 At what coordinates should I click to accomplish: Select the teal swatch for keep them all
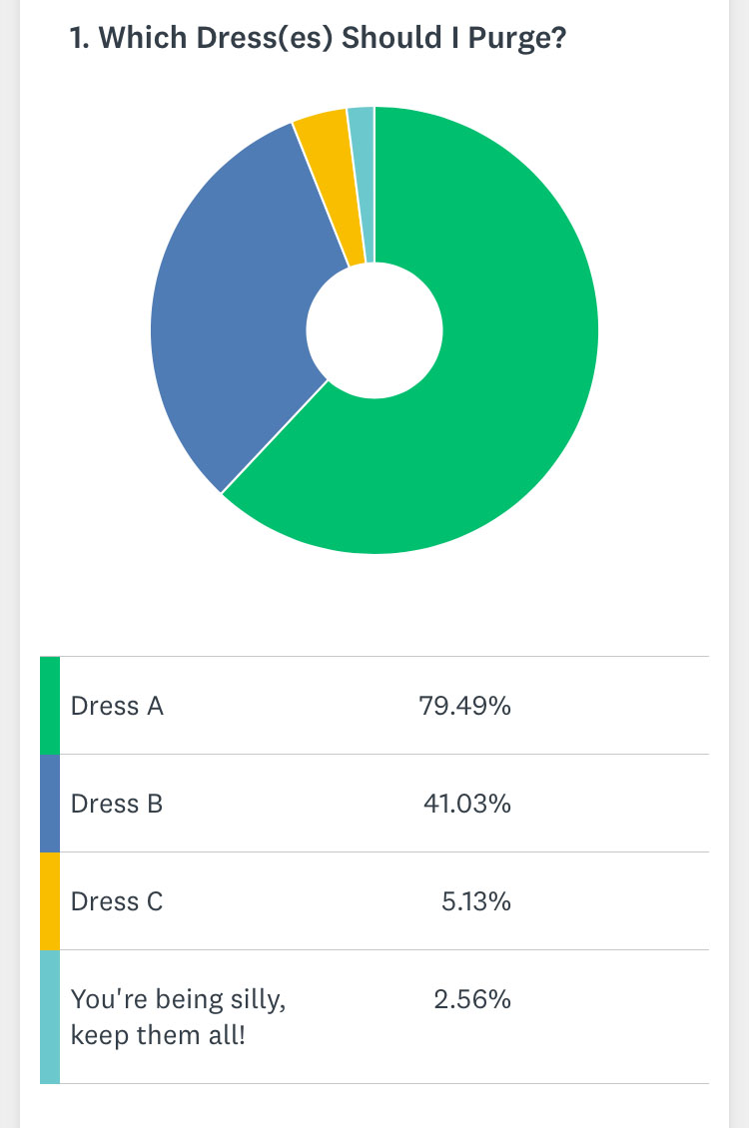point(50,1016)
